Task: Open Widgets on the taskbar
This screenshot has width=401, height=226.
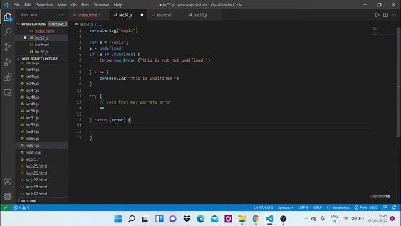Action: point(159,218)
